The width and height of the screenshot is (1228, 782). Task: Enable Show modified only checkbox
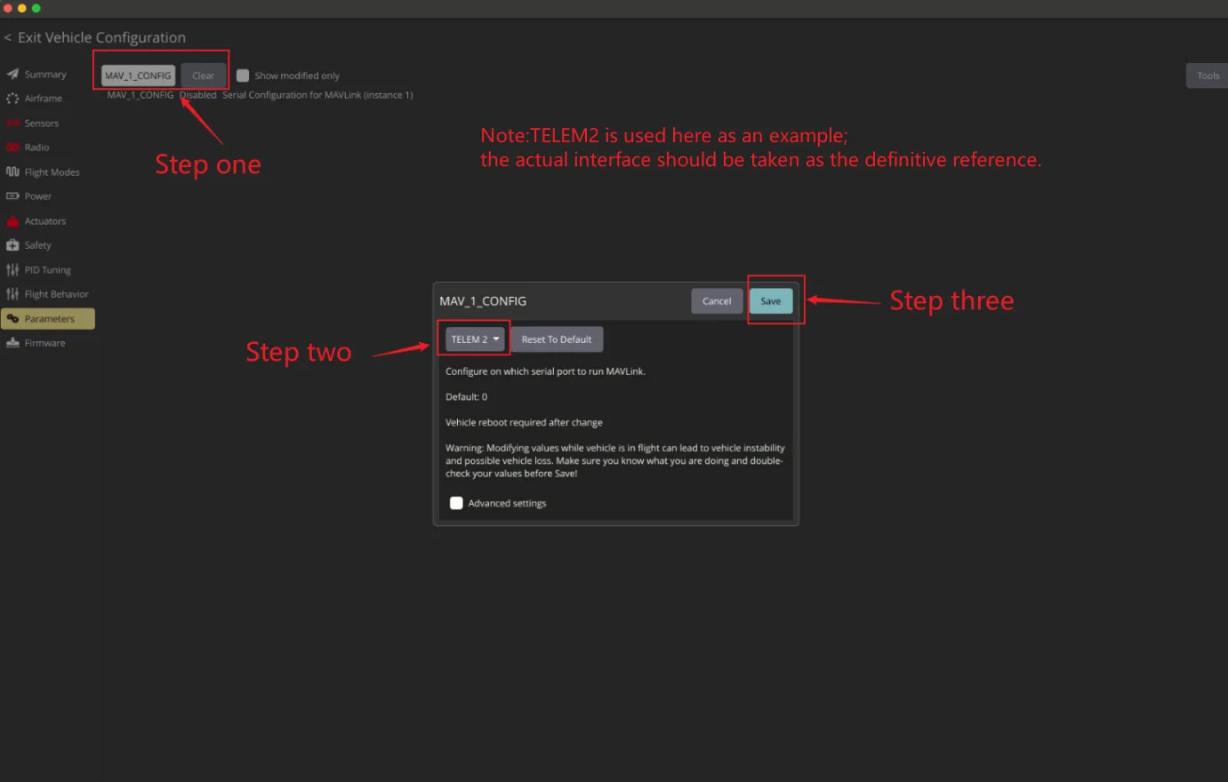pyautogui.click(x=243, y=76)
